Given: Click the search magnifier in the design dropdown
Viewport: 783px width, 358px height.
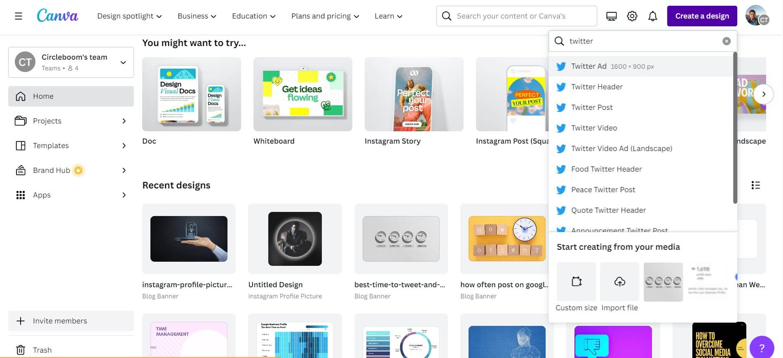Looking at the screenshot, I should [559, 41].
